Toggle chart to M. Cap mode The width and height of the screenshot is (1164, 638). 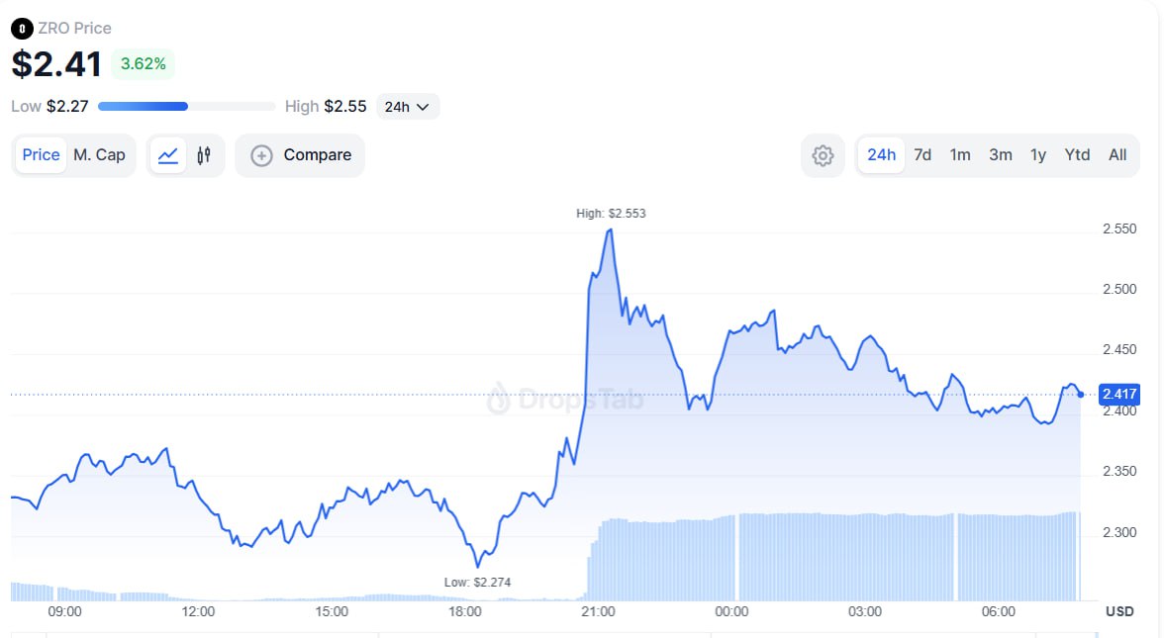pos(99,155)
